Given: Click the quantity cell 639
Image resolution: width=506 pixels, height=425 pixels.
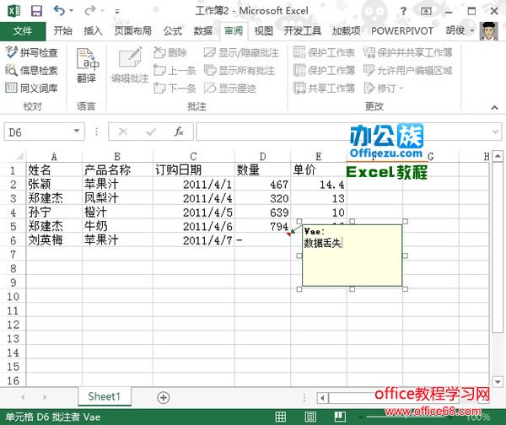Looking at the screenshot, I should pyautogui.click(x=262, y=212).
